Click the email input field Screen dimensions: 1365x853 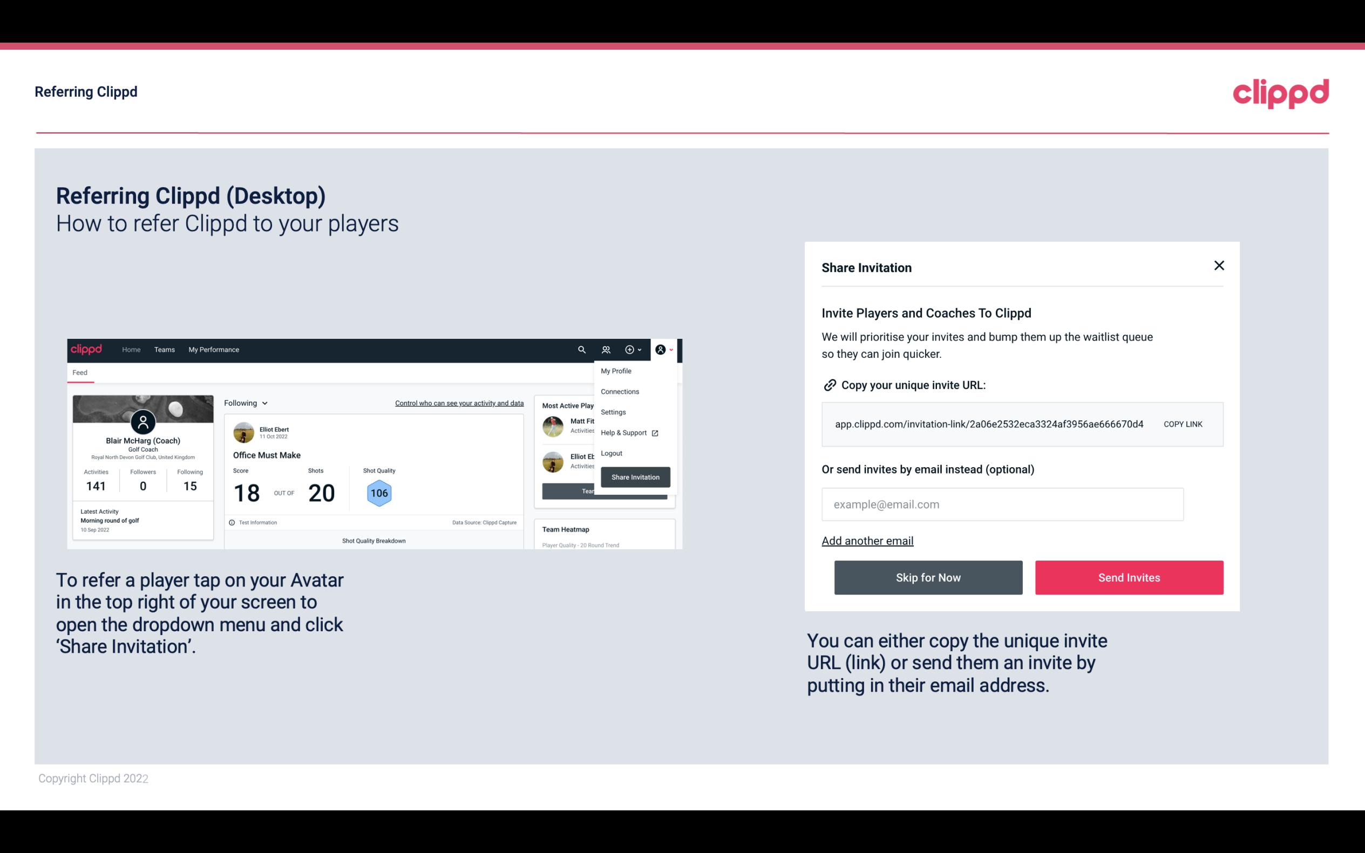pos(1002,504)
